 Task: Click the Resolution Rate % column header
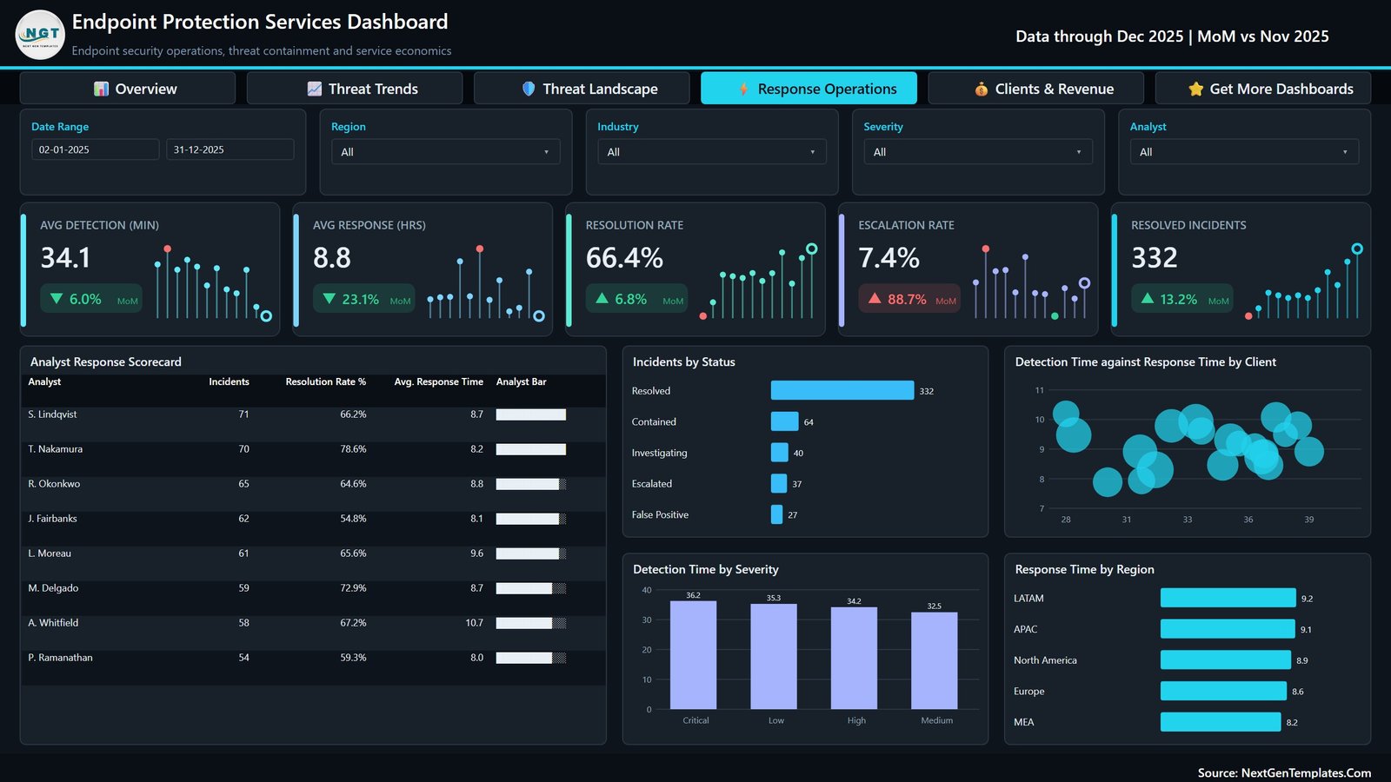[326, 381]
